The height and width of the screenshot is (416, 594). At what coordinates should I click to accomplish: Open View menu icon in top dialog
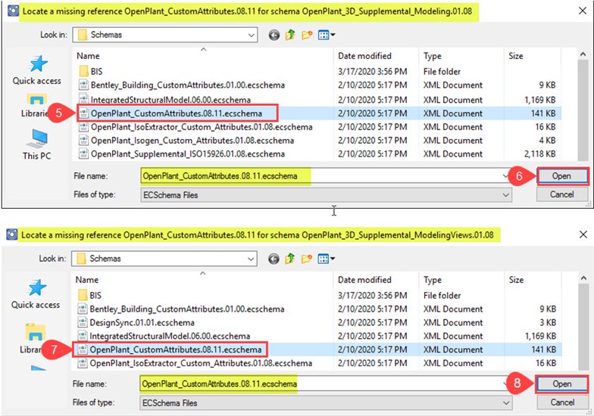pos(326,35)
